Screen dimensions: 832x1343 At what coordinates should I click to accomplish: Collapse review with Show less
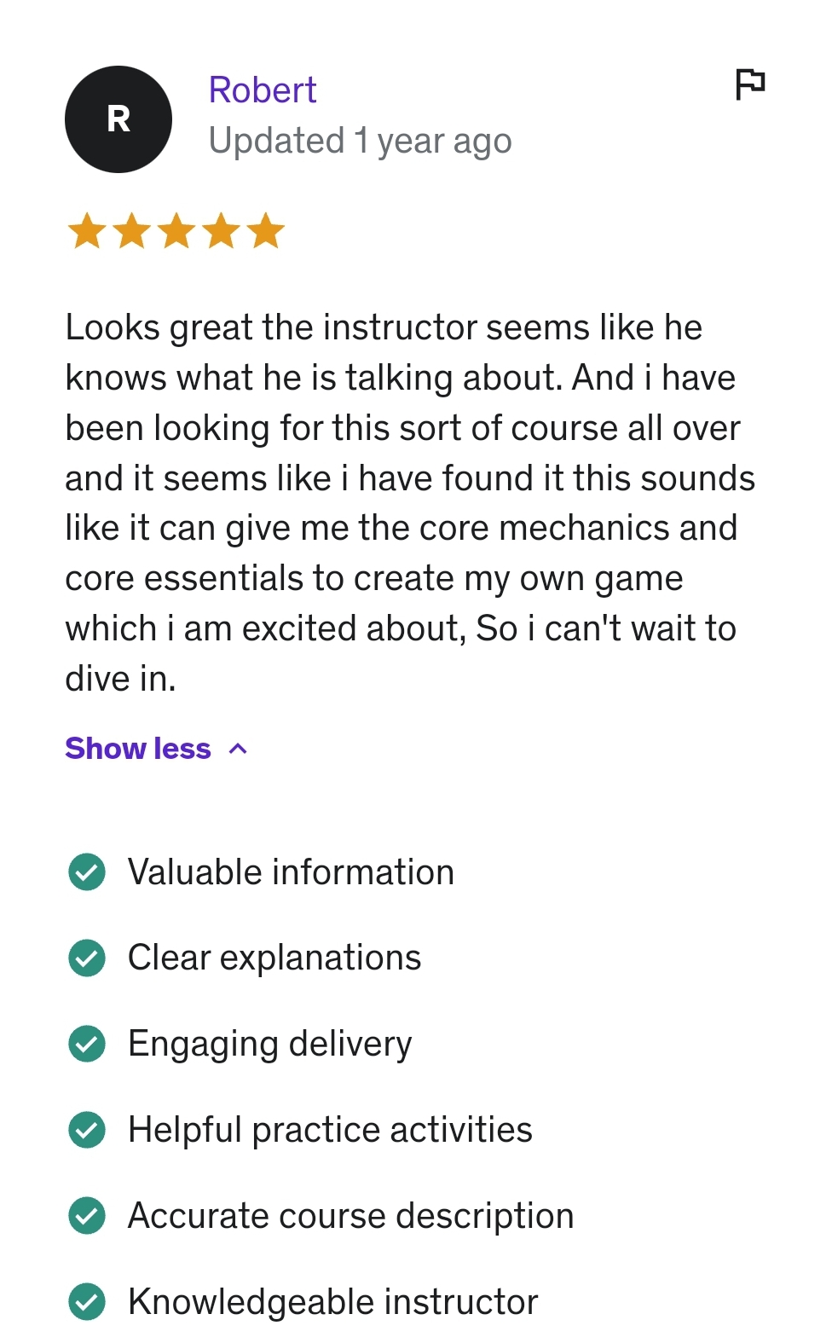[138, 749]
